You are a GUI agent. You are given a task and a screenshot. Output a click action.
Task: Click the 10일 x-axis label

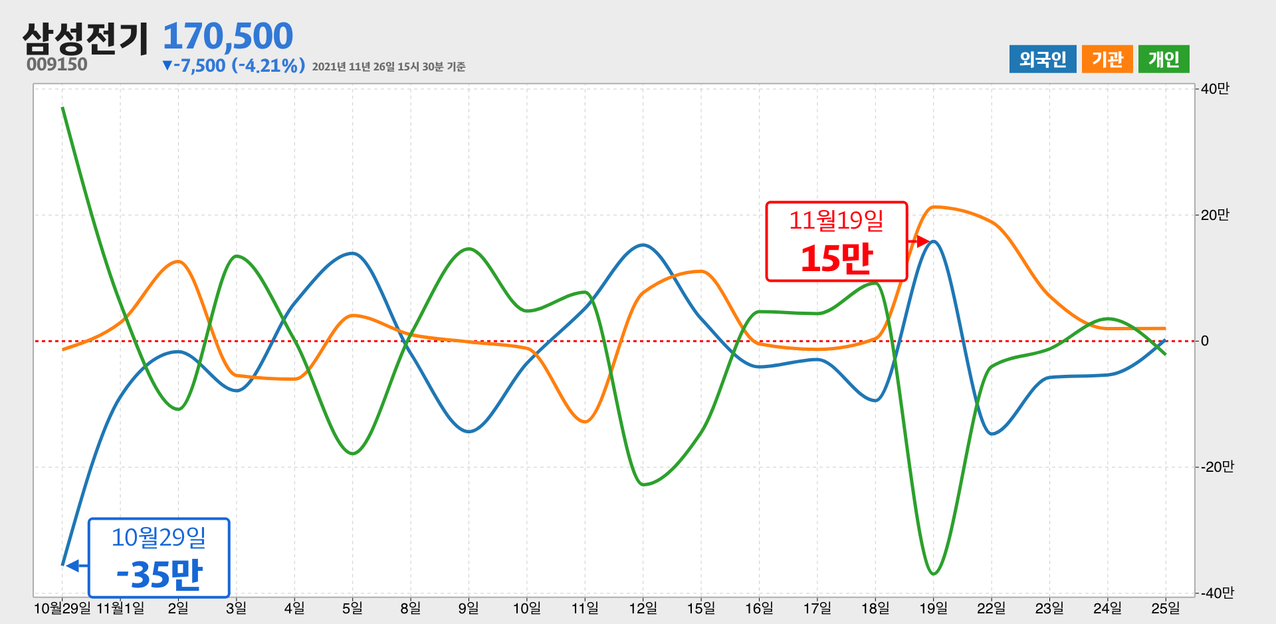click(x=526, y=608)
